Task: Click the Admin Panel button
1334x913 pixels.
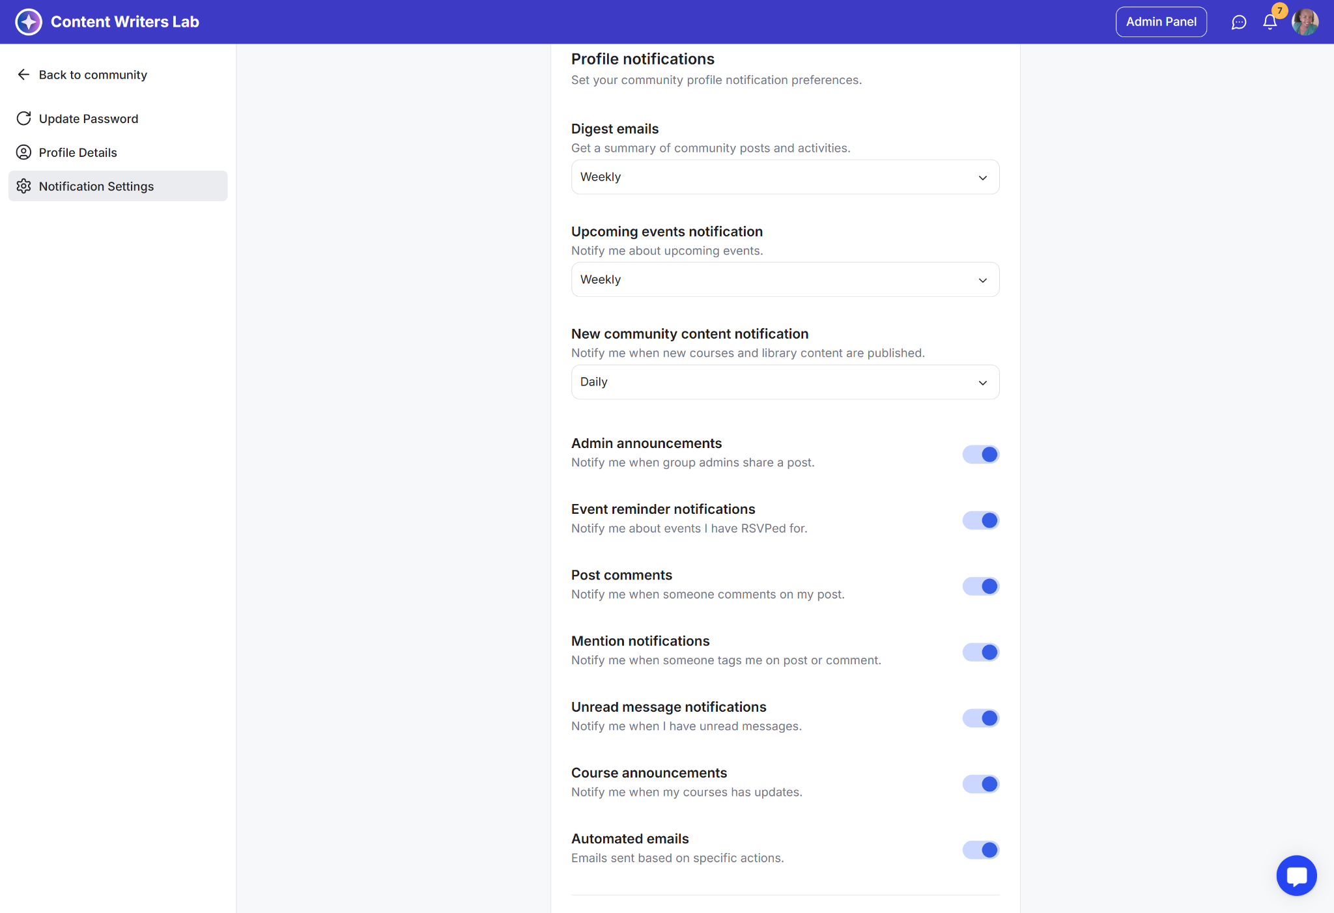Action: 1161,22
